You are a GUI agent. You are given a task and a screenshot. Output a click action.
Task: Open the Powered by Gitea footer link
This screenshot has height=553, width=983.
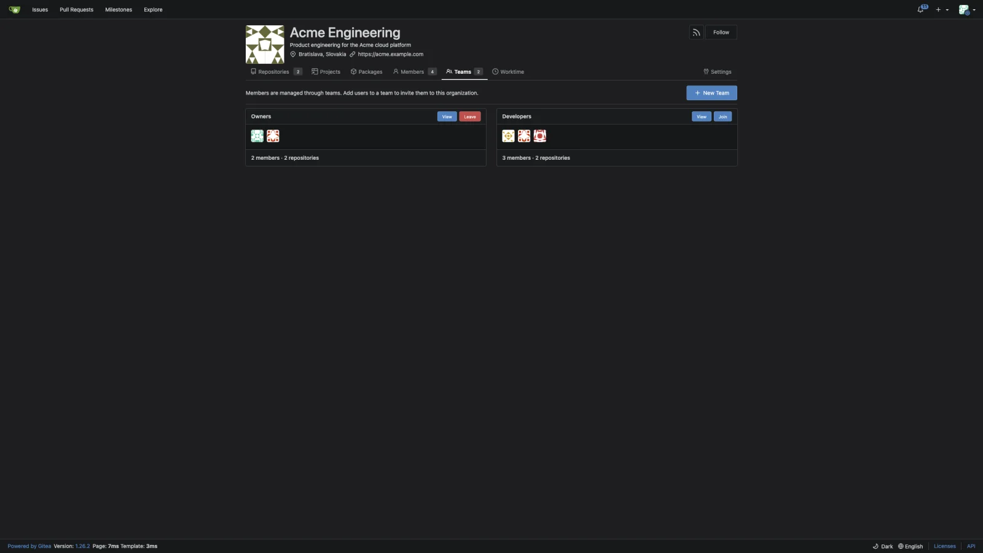(29, 546)
